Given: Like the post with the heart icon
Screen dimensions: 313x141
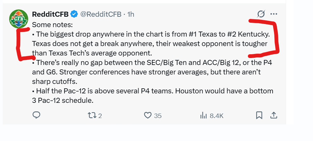Looking at the screenshot, I should pos(148,115).
